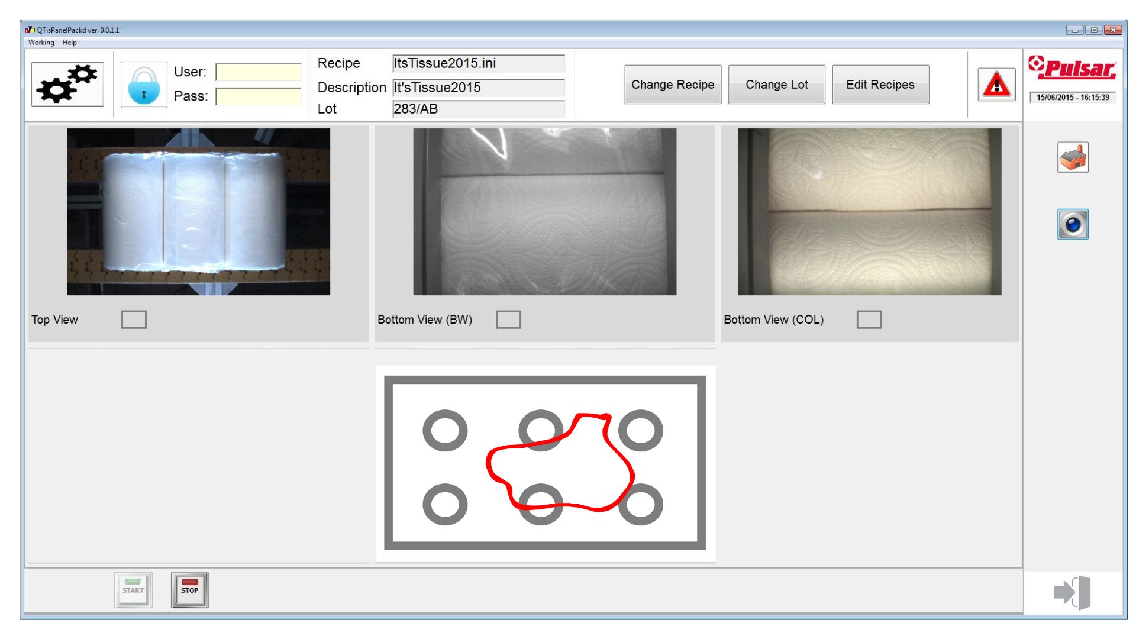Click the Lot field 283/AB
The width and height of the screenshot is (1136, 639).
point(479,109)
